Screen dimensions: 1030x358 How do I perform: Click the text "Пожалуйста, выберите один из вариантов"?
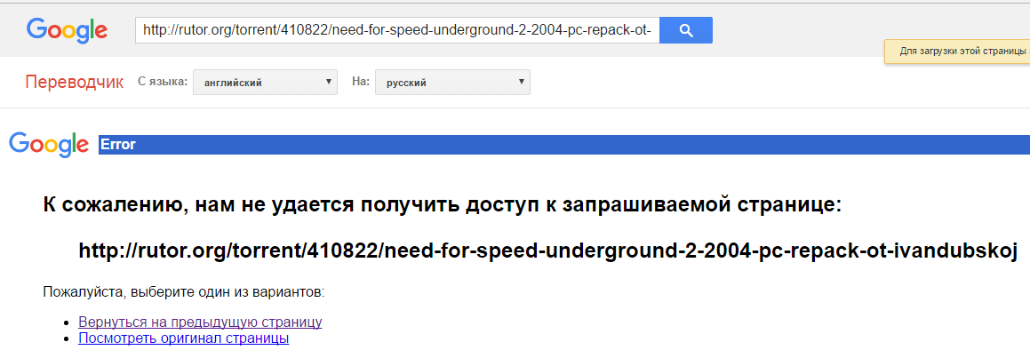pos(183,291)
